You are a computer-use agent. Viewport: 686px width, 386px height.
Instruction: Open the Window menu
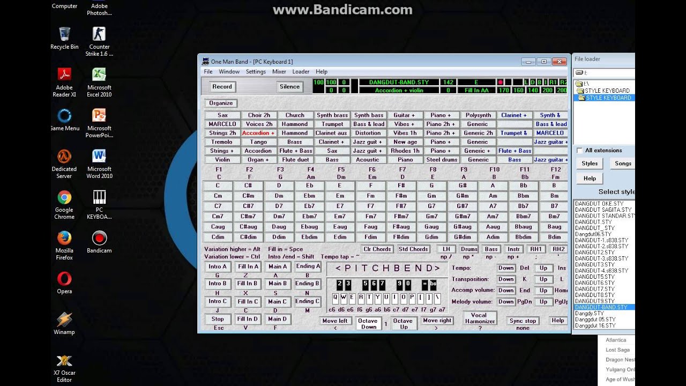point(229,72)
